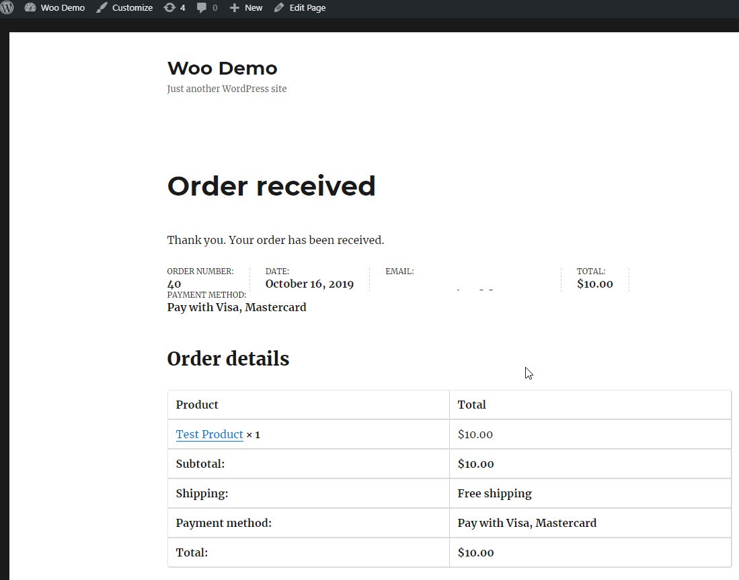Viewport: 739px width, 580px height.
Task: Open Customize in admin bar
Action: (x=124, y=7)
